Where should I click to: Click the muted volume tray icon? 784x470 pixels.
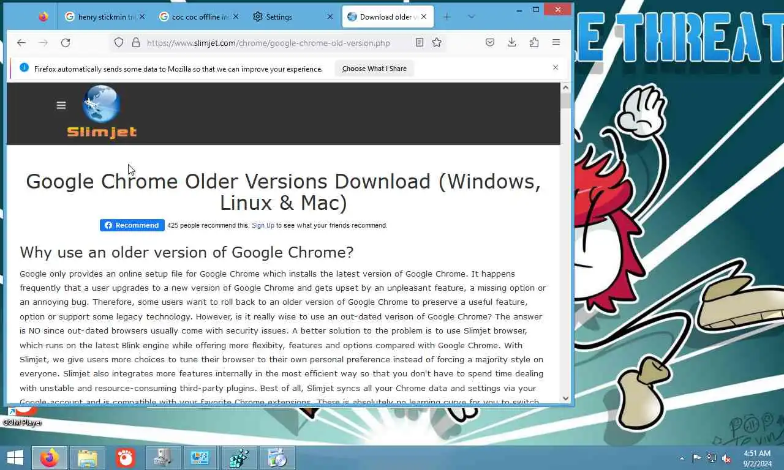click(726, 458)
